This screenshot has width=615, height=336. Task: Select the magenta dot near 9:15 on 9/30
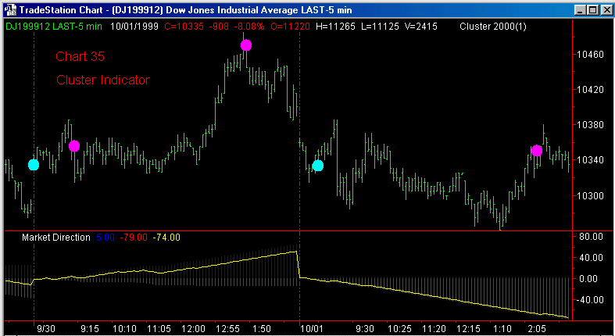74,146
